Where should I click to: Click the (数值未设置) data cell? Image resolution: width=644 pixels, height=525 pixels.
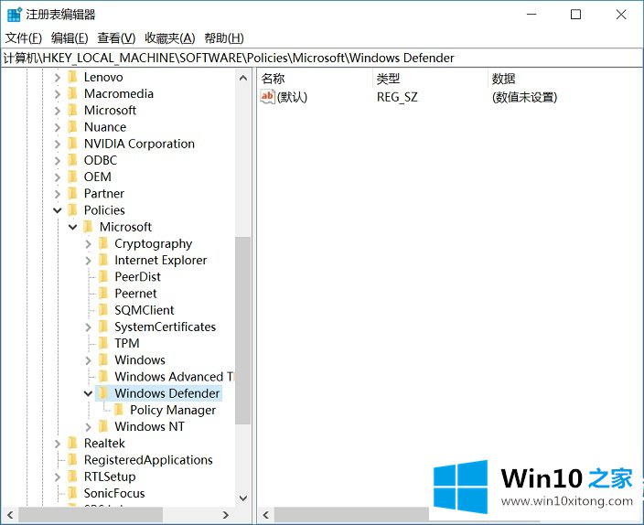[x=524, y=97]
